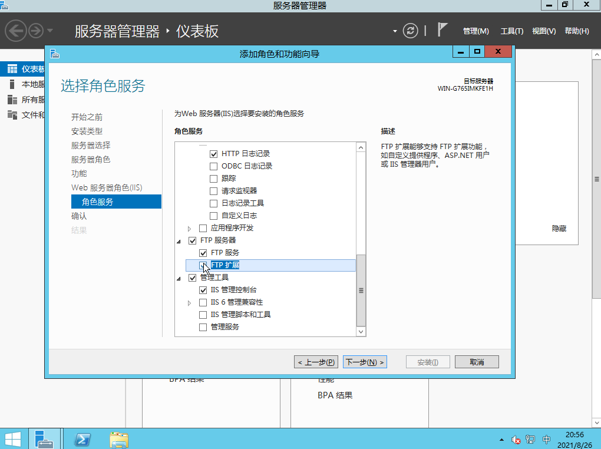Click 取消 cancel button
The width and height of the screenshot is (601, 449).
tap(477, 362)
